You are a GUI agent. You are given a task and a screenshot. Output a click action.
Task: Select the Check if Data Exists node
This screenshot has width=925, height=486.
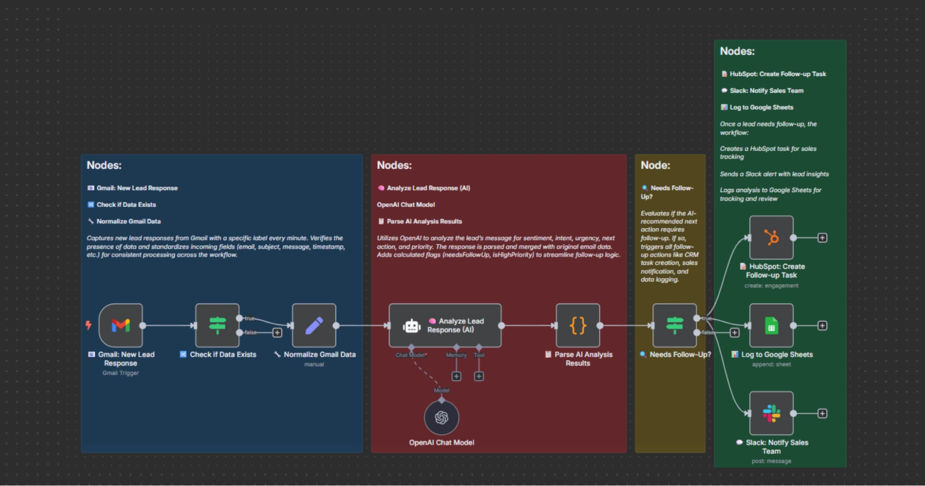(x=217, y=325)
